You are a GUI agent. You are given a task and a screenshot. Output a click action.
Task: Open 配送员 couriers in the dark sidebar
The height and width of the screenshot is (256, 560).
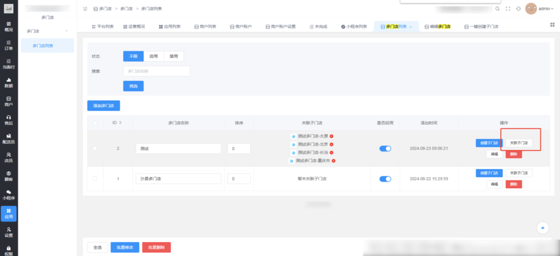(9, 139)
